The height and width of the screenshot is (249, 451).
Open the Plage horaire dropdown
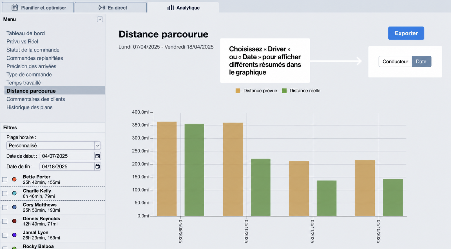(x=53, y=145)
